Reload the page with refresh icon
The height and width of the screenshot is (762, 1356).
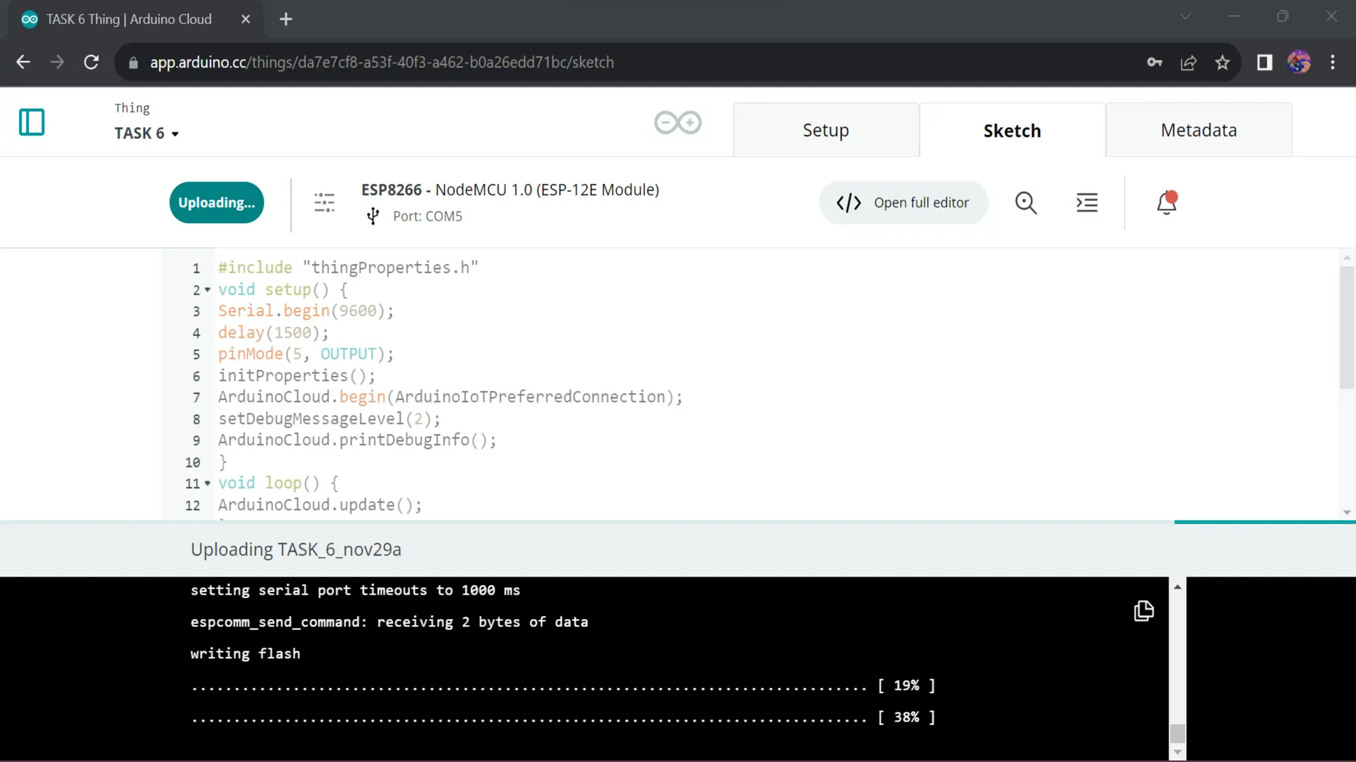point(91,62)
